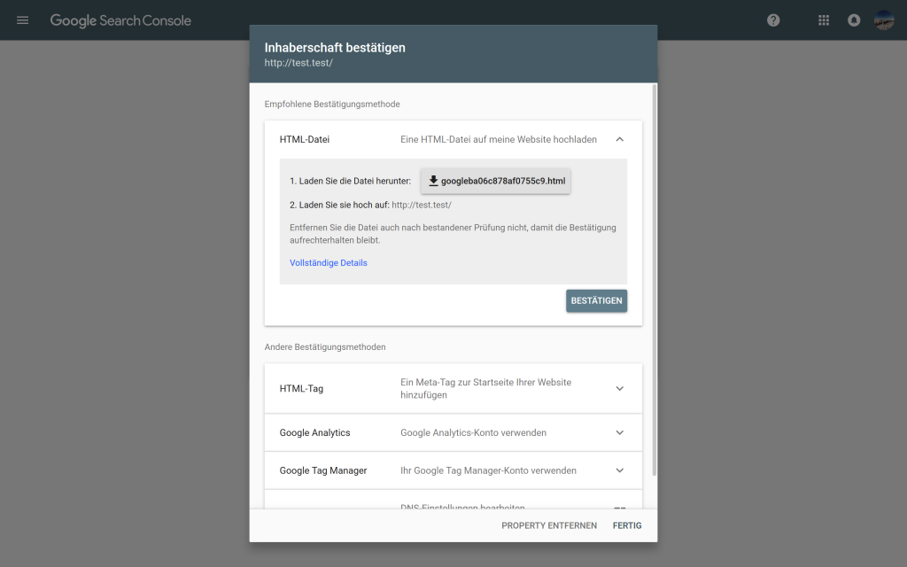
Task: Click FERTIG to finish
Action: pos(626,524)
